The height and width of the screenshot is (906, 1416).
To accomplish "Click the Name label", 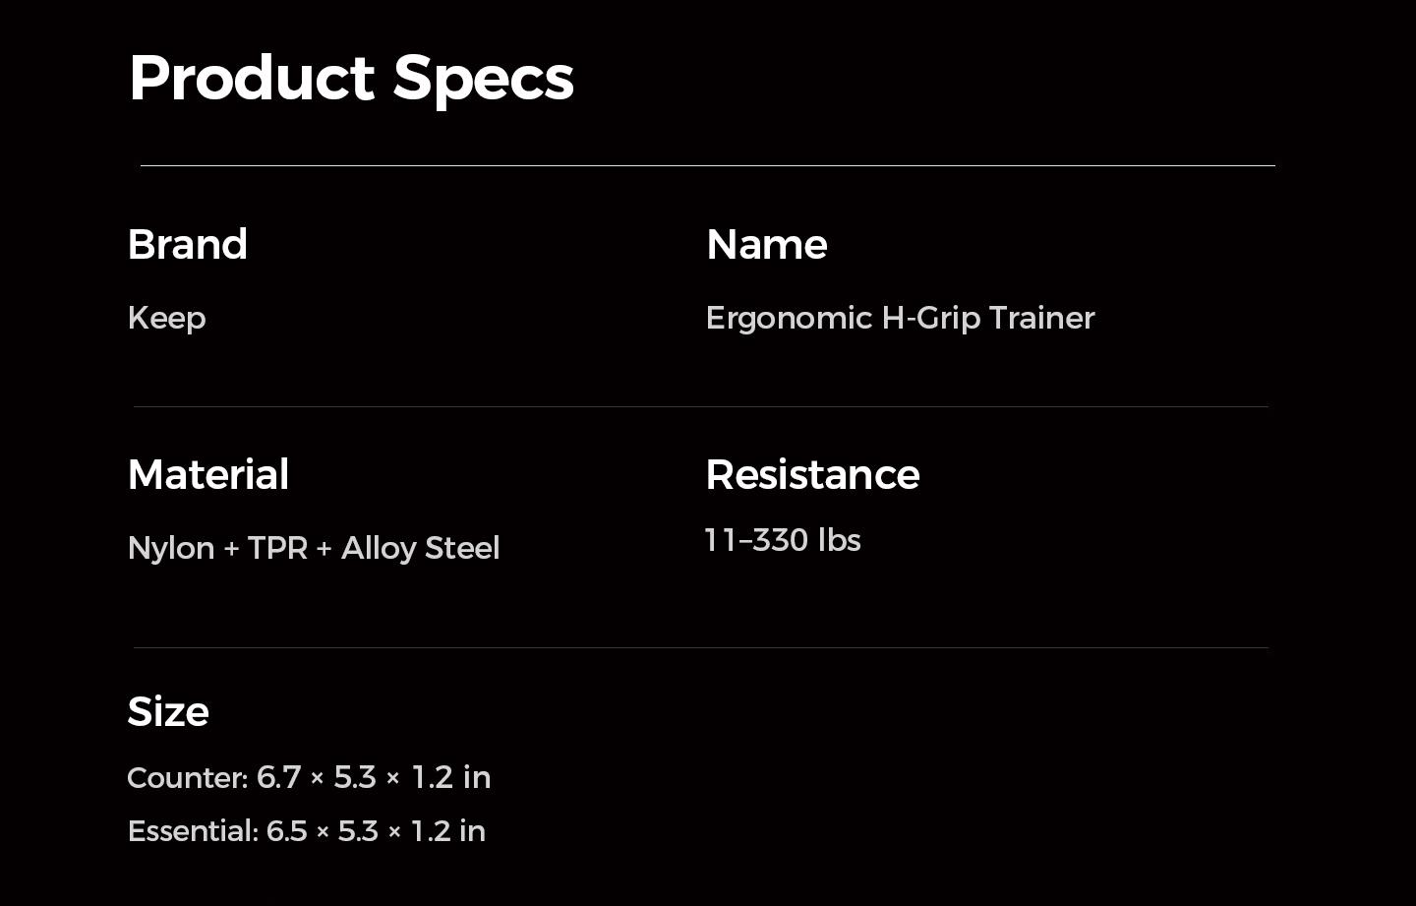I will [x=766, y=244].
